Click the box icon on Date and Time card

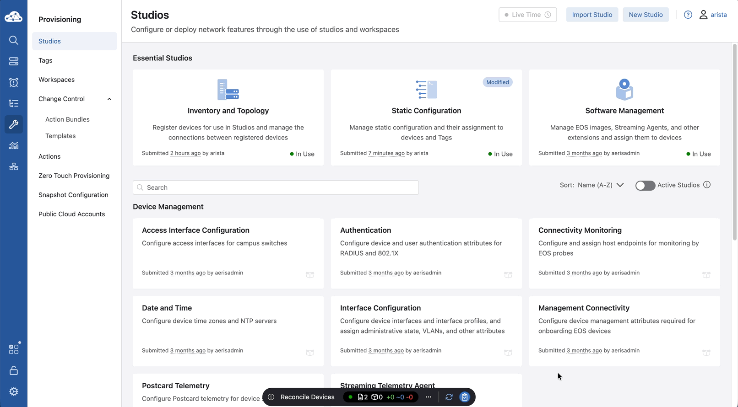tap(310, 353)
